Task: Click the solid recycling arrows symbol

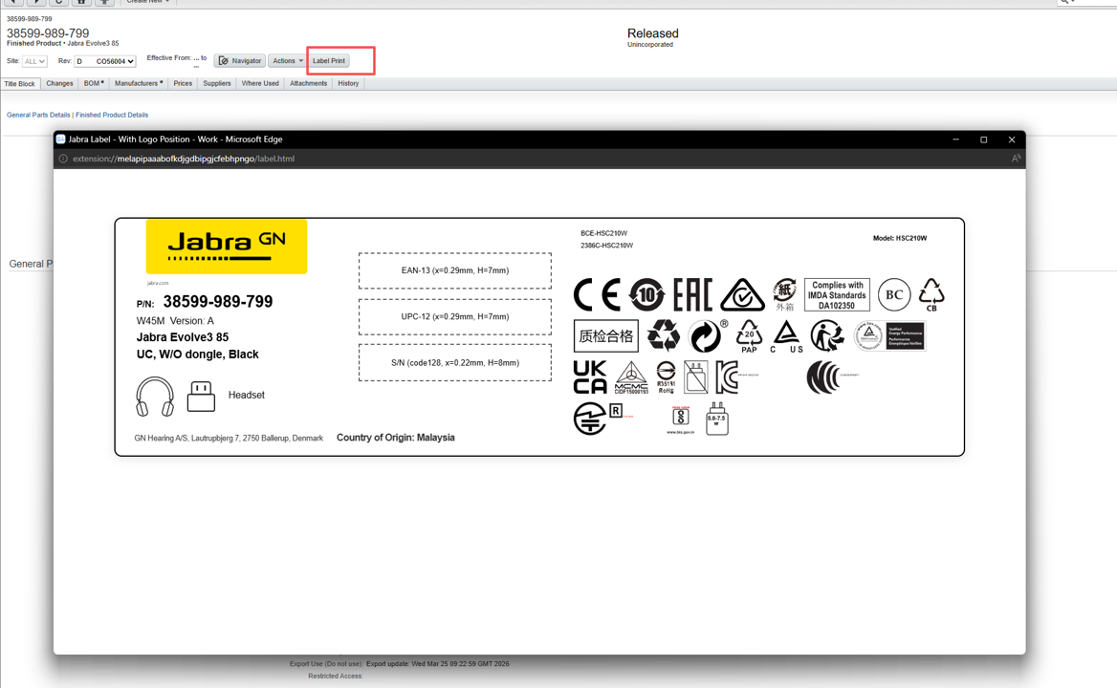Action: click(664, 335)
